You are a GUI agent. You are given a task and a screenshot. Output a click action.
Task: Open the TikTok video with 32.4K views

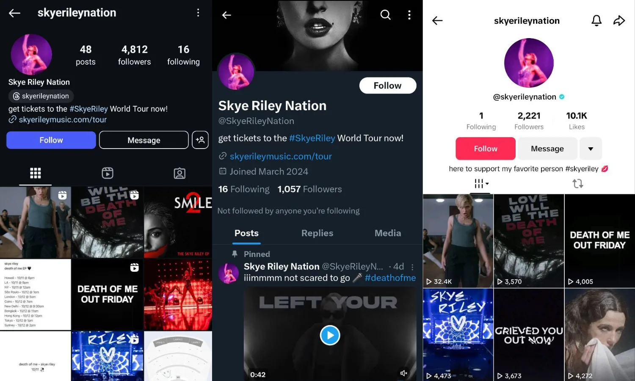pyautogui.click(x=458, y=241)
